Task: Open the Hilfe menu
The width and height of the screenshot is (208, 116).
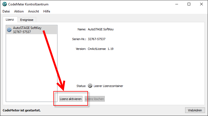Action: point(47,11)
